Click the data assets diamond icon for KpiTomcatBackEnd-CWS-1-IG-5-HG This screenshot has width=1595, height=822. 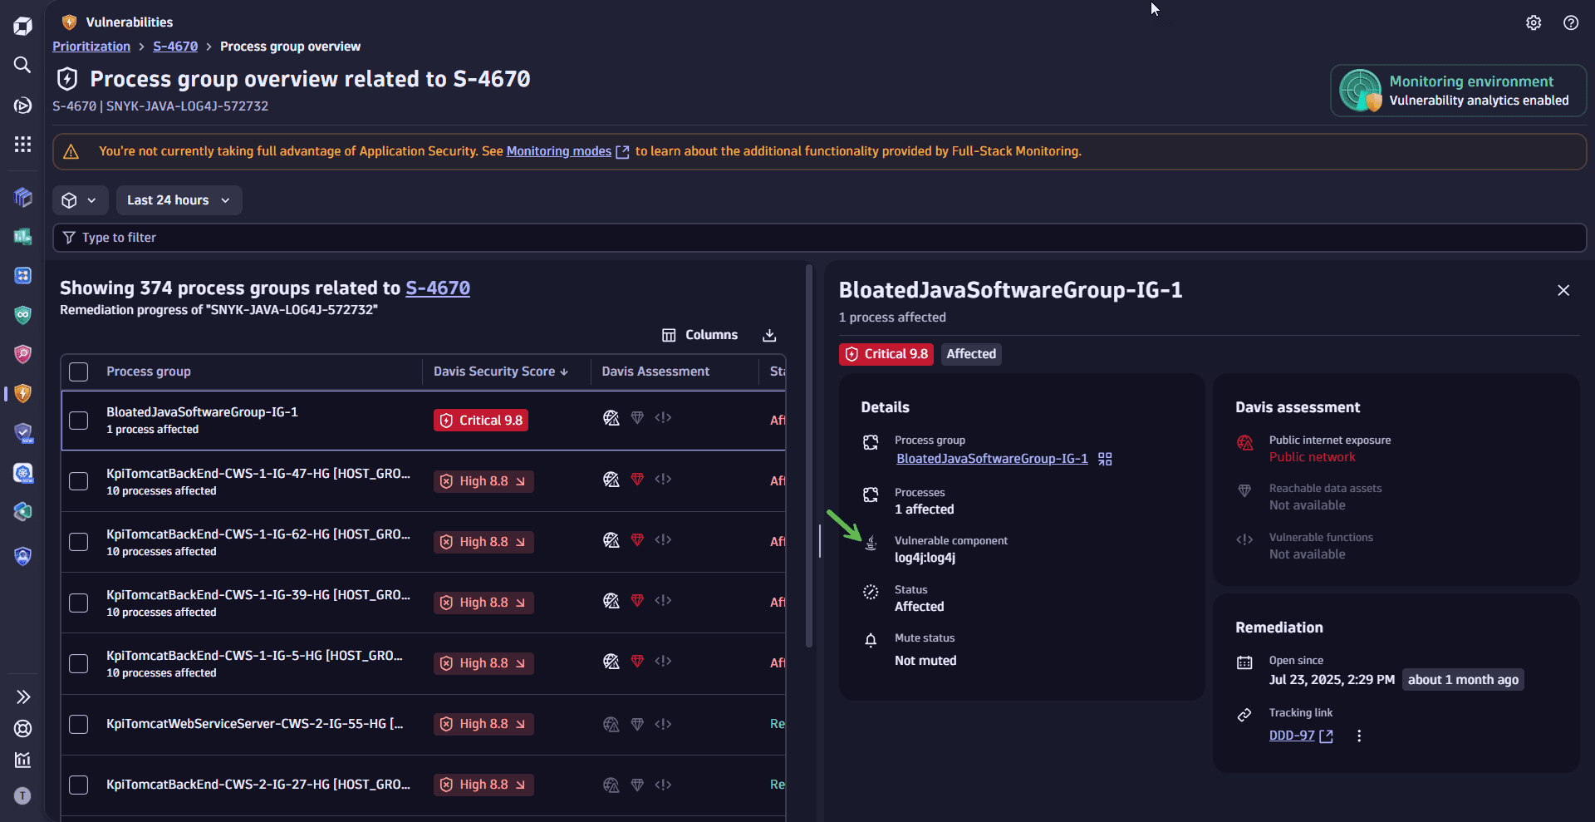pyautogui.click(x=637, y=662)
